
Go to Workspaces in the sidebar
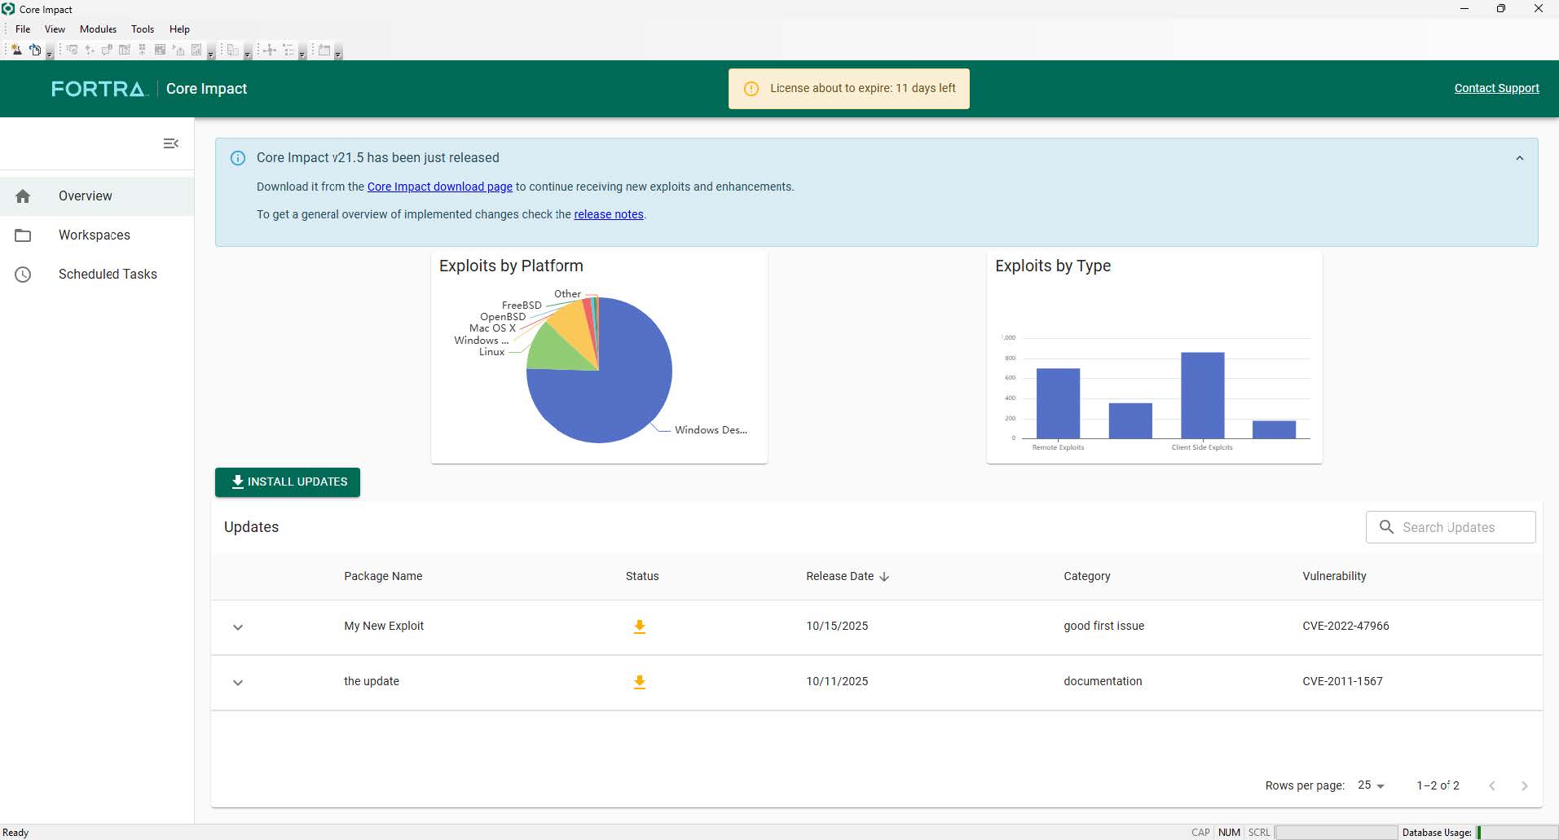[97, 235]
